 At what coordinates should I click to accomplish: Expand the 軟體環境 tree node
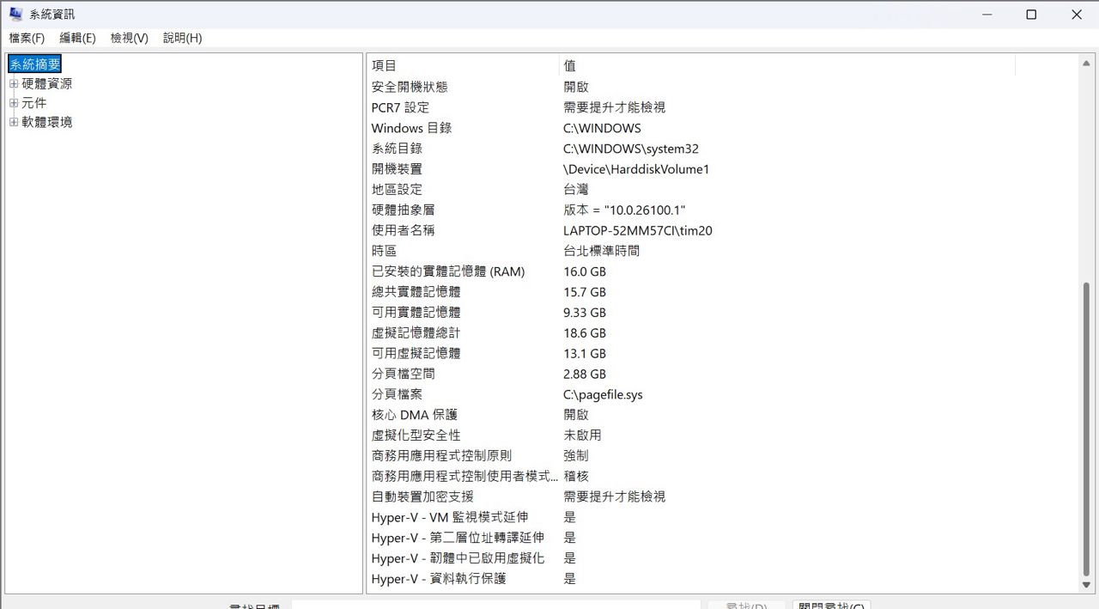pos(14,122)
